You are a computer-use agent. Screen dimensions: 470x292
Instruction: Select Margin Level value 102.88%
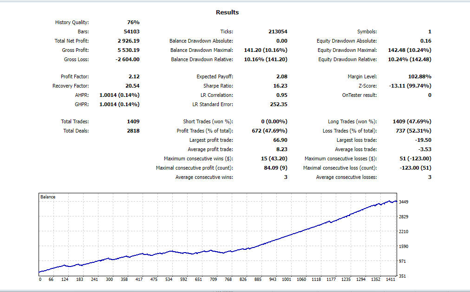420,76
